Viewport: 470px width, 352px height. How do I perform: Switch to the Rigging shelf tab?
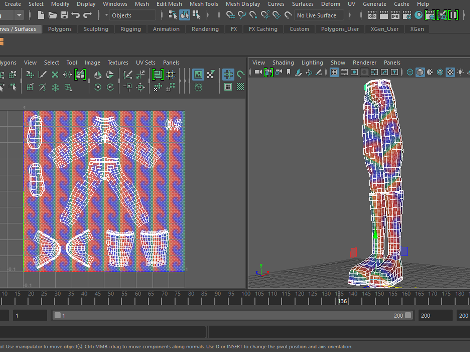coord(130,29)
